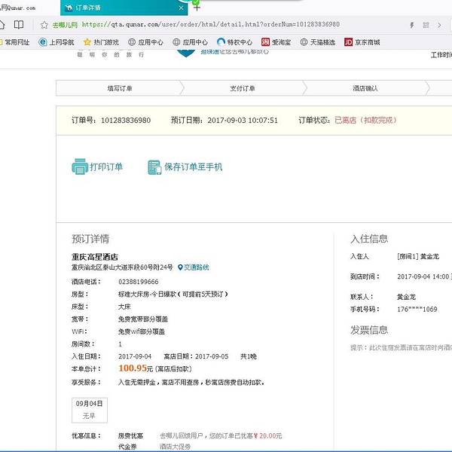The width and height of the screenshot is (452, 452).
Task: Open a new browser tab
Action: pos(197,8)
